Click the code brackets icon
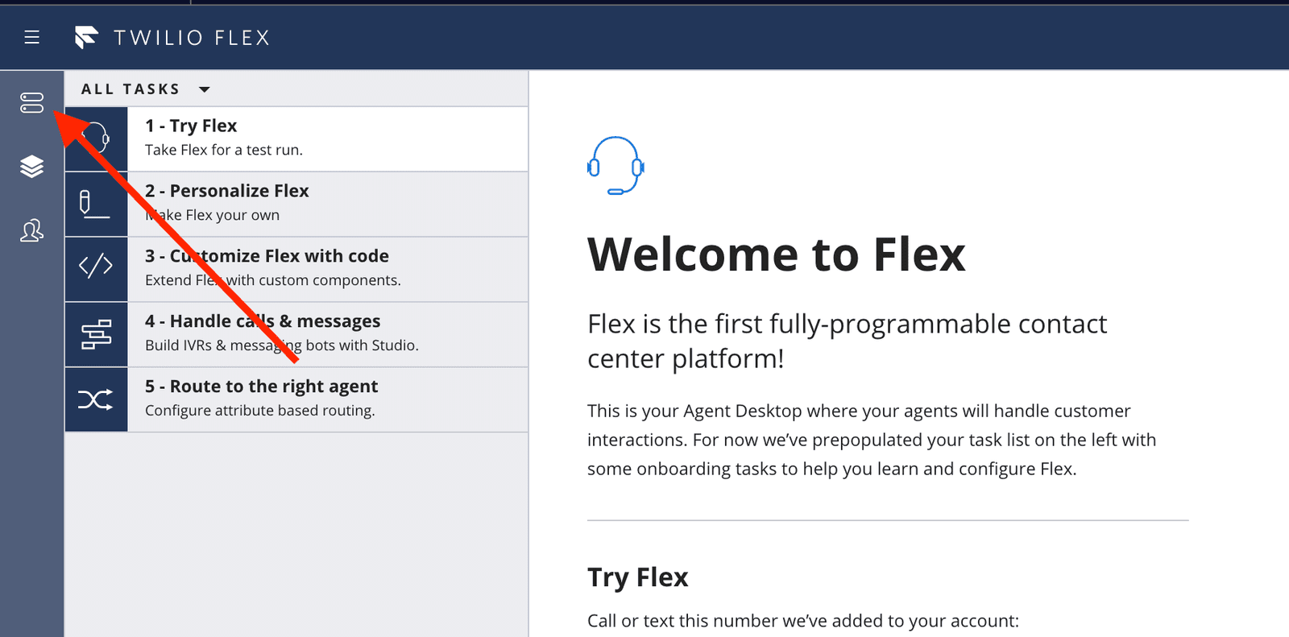 click(x=95, y=265)
